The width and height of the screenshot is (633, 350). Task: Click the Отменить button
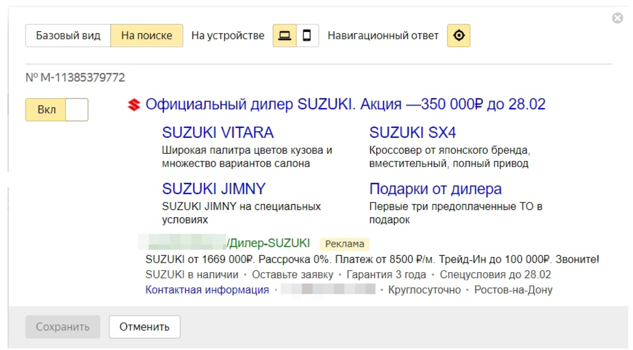pyautogui.click(x=144, y=327)
